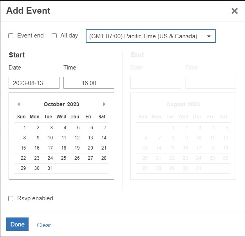Choose October 18 in the Start calendar
The width and height of the screenshot is (245, 237).
pos(63,148)
